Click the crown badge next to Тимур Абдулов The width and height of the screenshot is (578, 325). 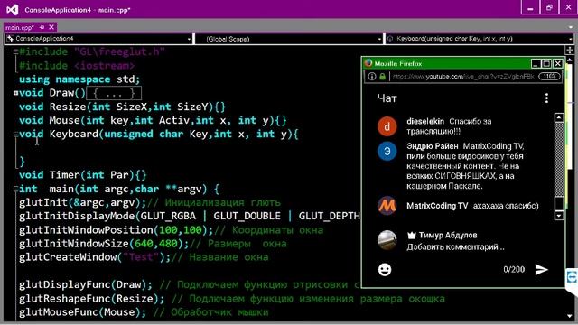pos(412,235)
